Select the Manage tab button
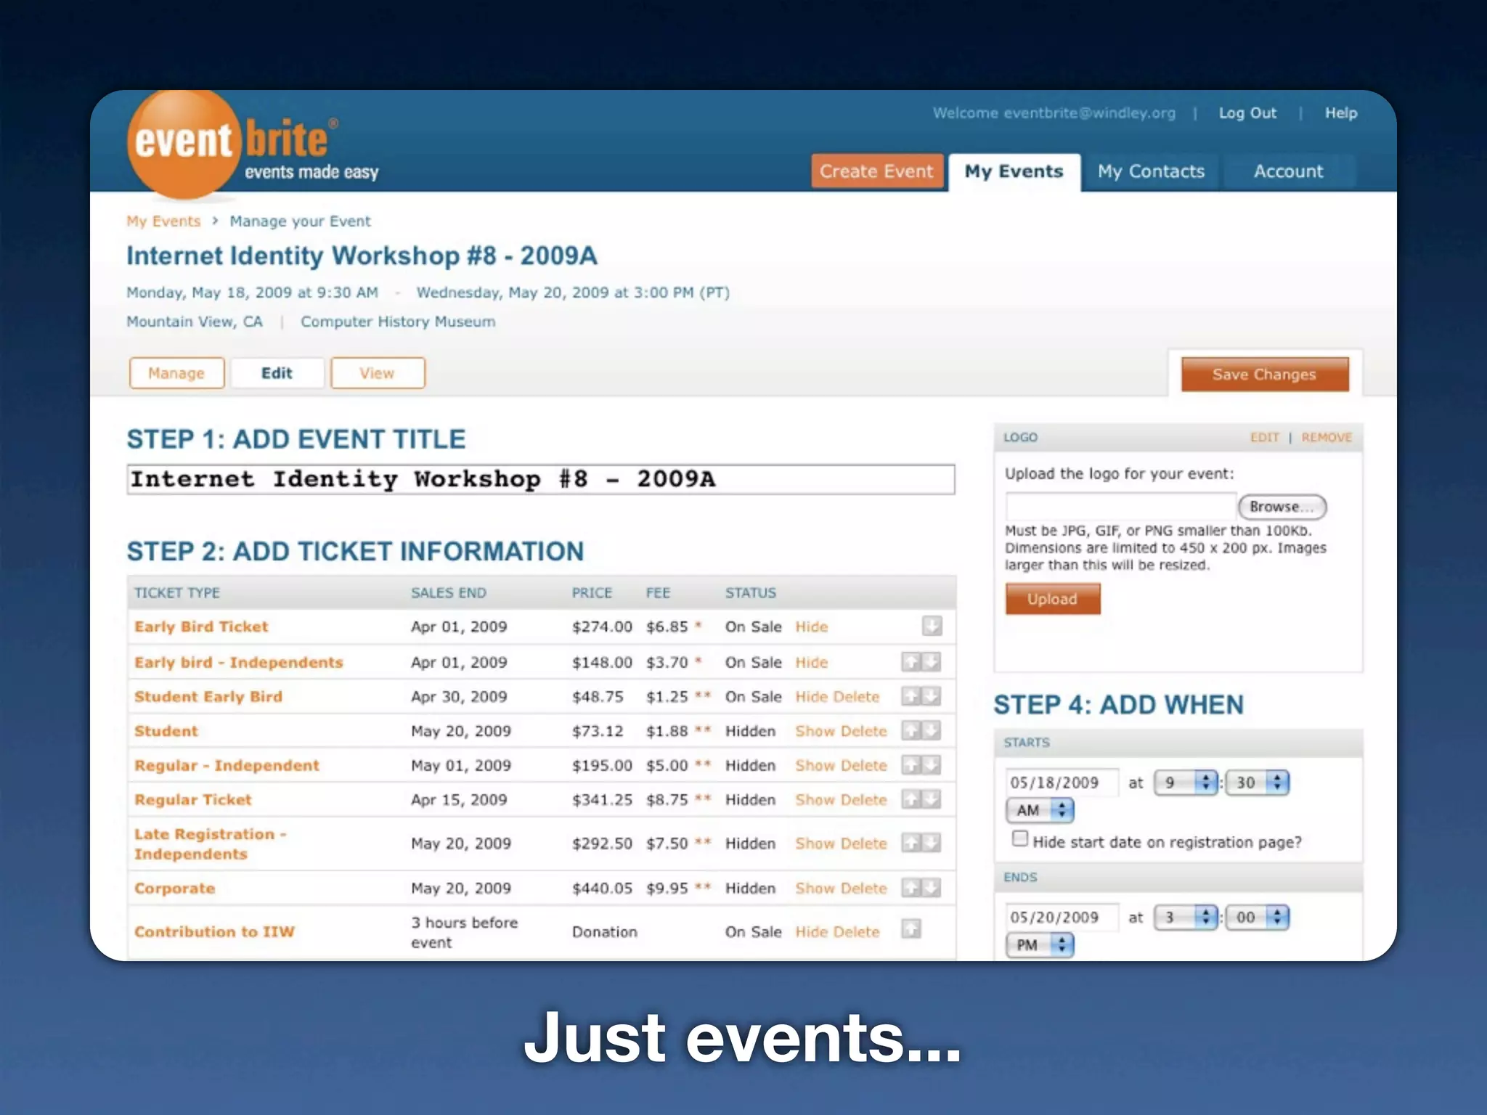This screenshot has width=1487, height=1115. [x=176, y=373]
